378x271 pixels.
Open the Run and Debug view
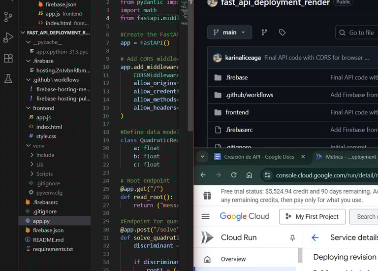tap(8, 37)
